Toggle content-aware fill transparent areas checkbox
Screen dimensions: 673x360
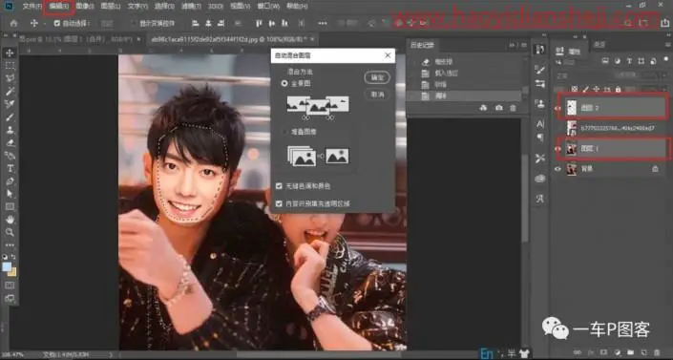(x=279, y=203)
